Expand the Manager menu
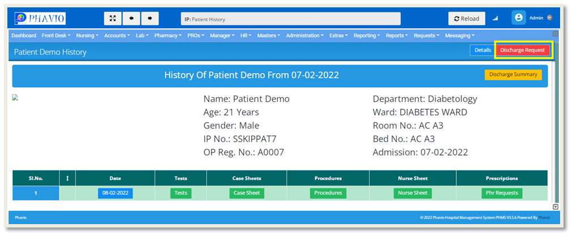572x236 pixels. pyautogui.click(x=222, y=36)
